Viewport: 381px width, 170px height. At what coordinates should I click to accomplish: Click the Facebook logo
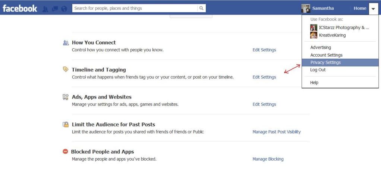point(20,9)
